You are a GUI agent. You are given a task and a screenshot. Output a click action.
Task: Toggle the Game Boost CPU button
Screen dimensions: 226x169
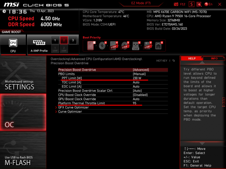click(x=13, y=45)
